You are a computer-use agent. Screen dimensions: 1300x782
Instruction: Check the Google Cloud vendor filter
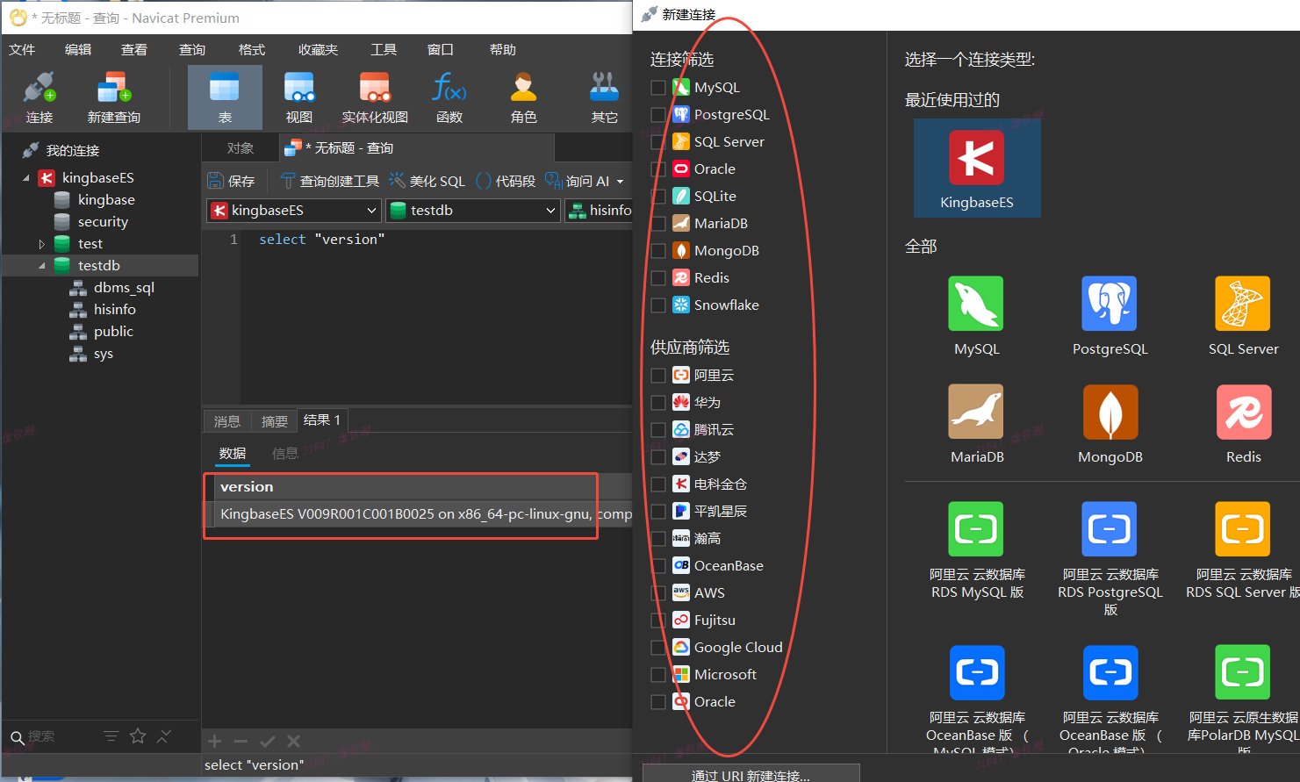(658, 648)
